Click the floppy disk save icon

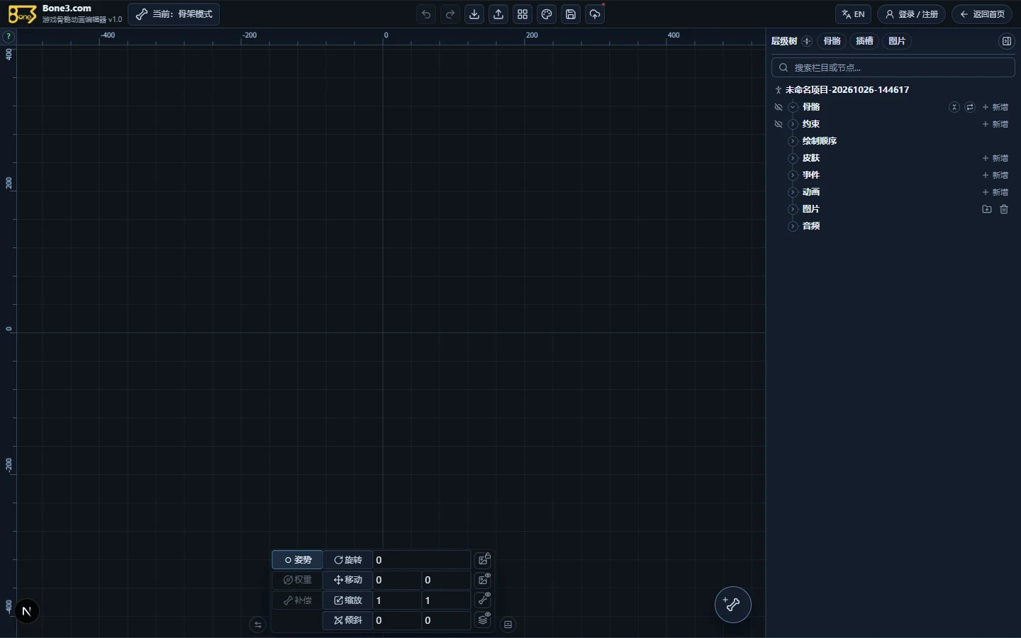tap(571, 14)
